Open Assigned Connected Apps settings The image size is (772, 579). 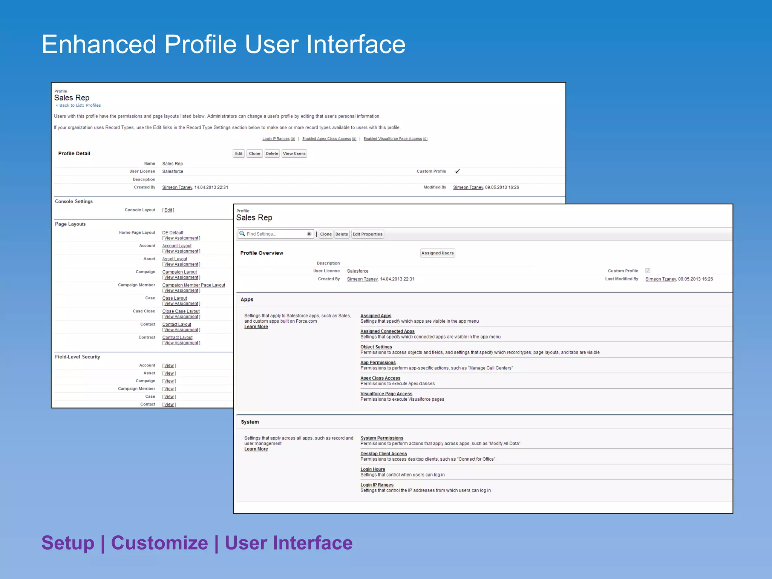pyautogui.click(x=388, y=331)
